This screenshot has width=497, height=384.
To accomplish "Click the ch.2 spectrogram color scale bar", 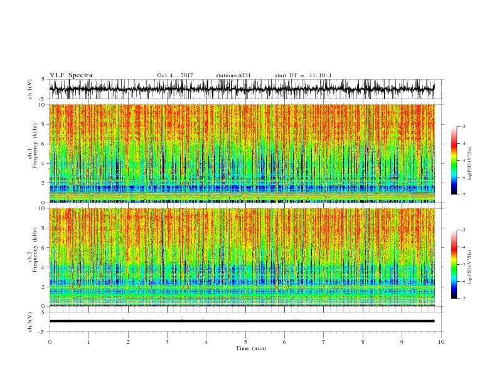I will 454,264.
